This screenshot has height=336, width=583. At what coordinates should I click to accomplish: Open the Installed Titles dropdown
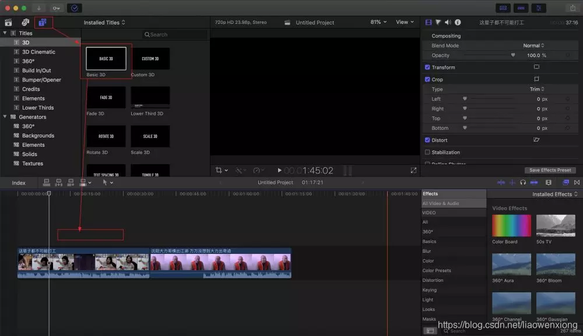(104, 23)
